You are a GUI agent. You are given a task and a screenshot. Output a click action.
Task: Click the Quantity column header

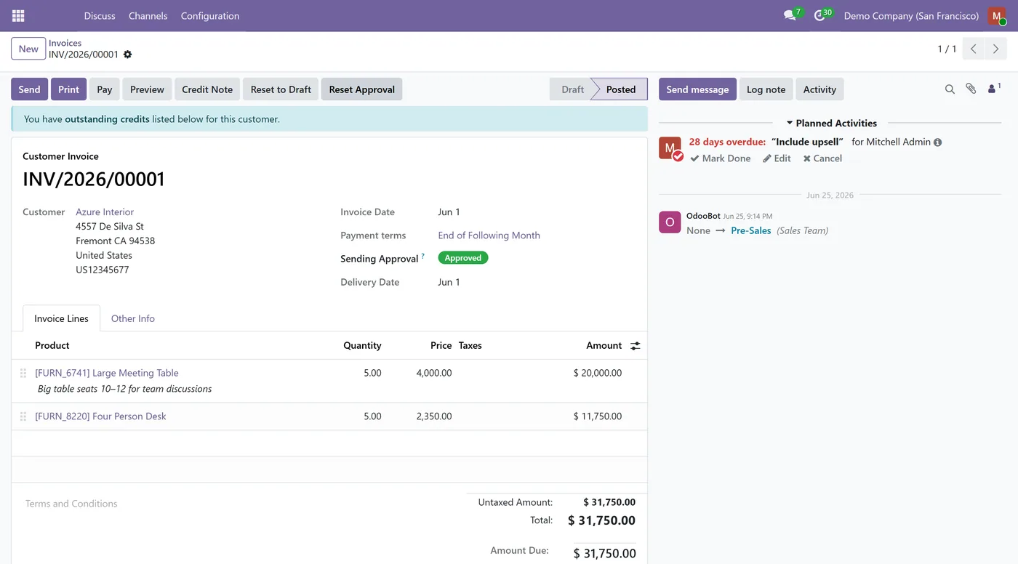pos(362,345)
